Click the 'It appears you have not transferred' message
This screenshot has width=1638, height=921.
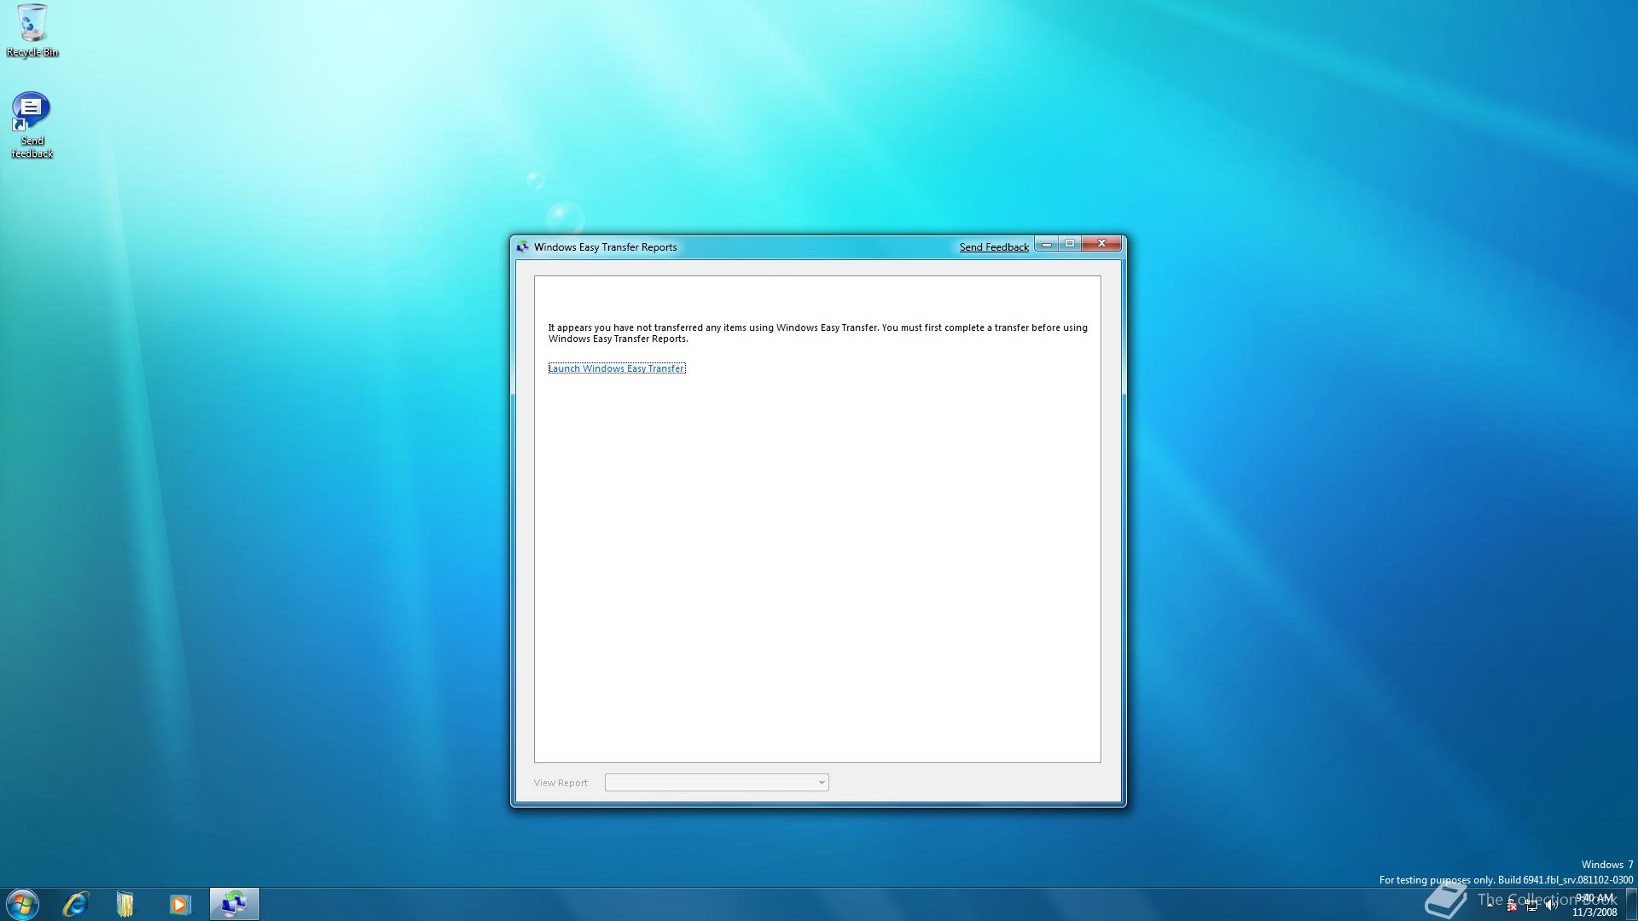818,333
